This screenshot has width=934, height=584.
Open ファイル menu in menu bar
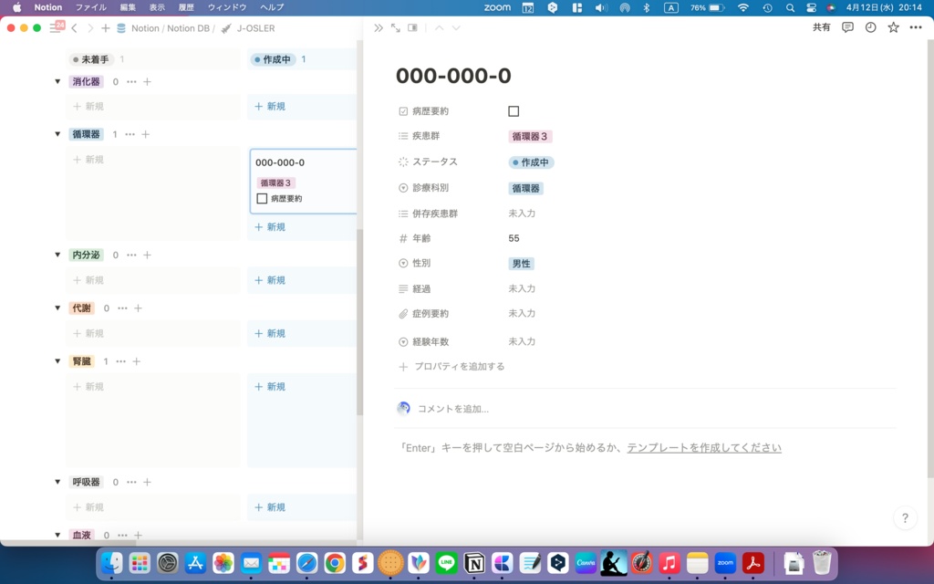[x=90, y=7]
